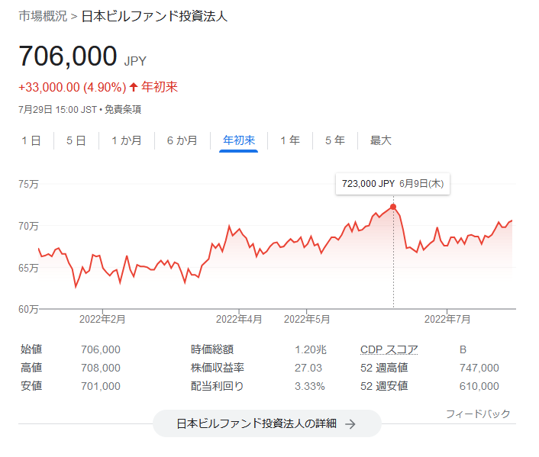Click the 2022年2月 axis label
This screenshot has height=457, width=539.
tap(102, 319)
